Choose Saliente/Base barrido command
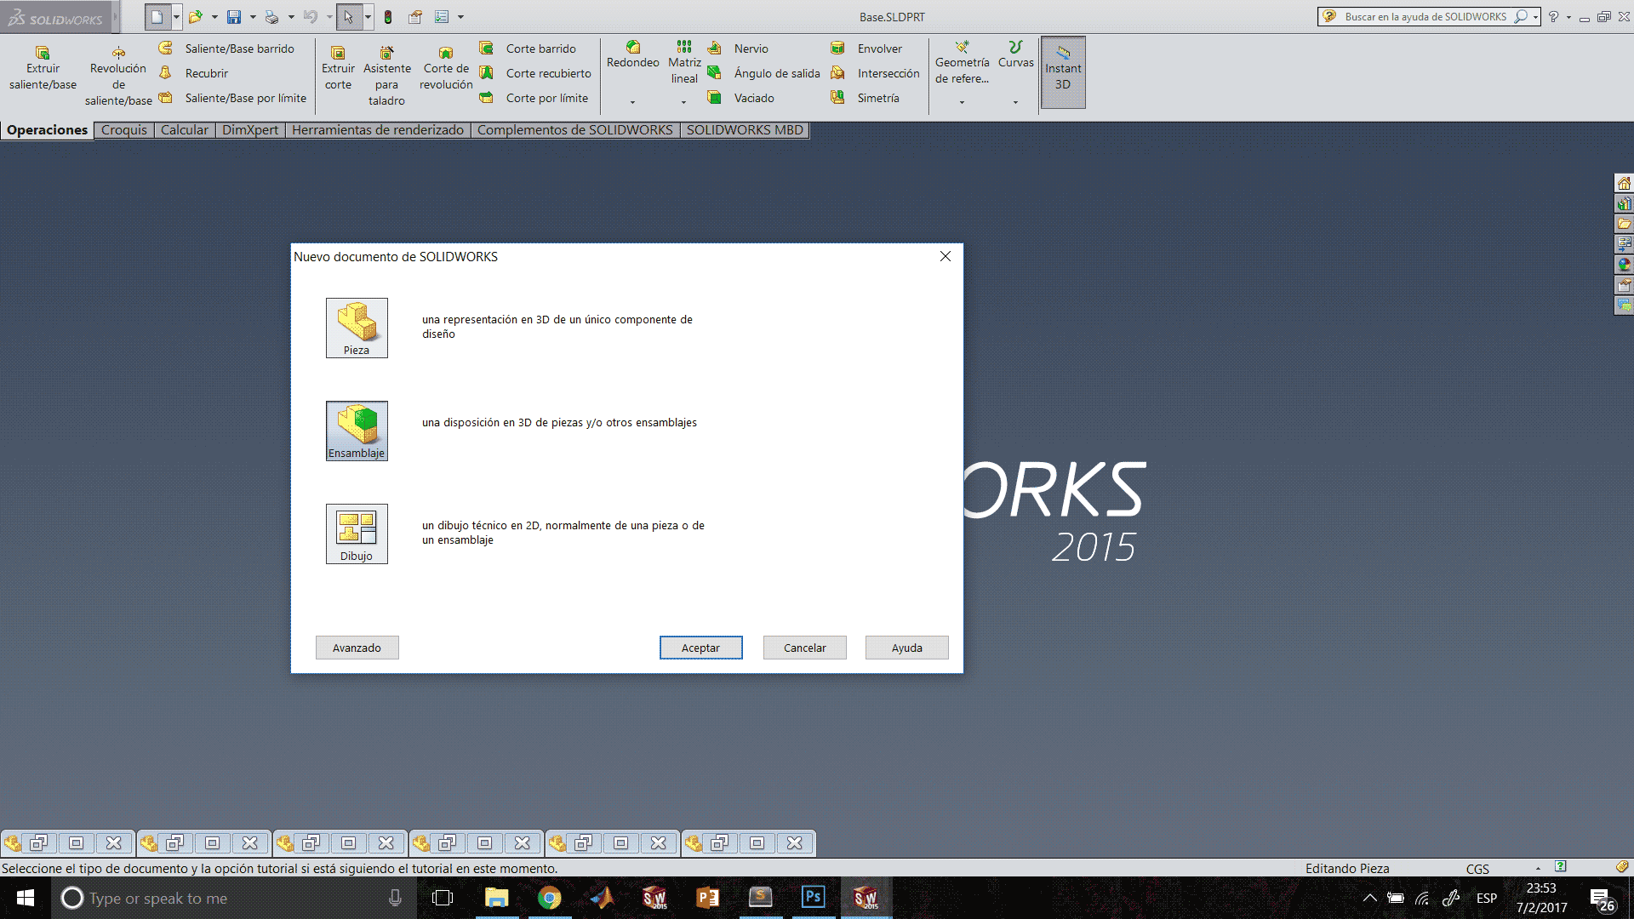1634x919 pixels. [226, 49]
